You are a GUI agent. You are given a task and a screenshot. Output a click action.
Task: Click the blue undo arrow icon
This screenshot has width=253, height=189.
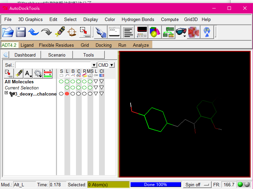pos(34,33)
